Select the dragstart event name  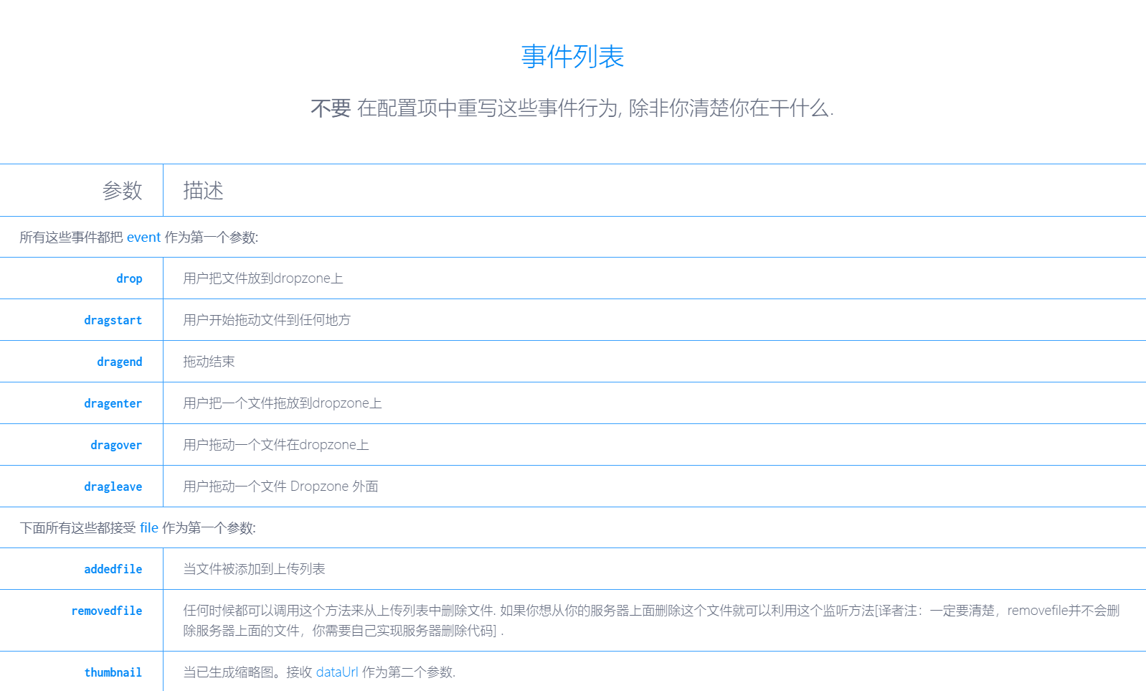tap(113, 320)
